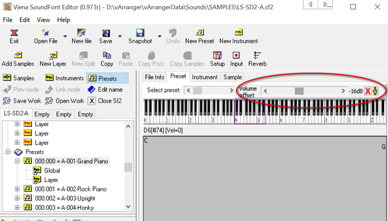Switch tree to Instruments view
388x221 pixels.
(x=65, y=78)
